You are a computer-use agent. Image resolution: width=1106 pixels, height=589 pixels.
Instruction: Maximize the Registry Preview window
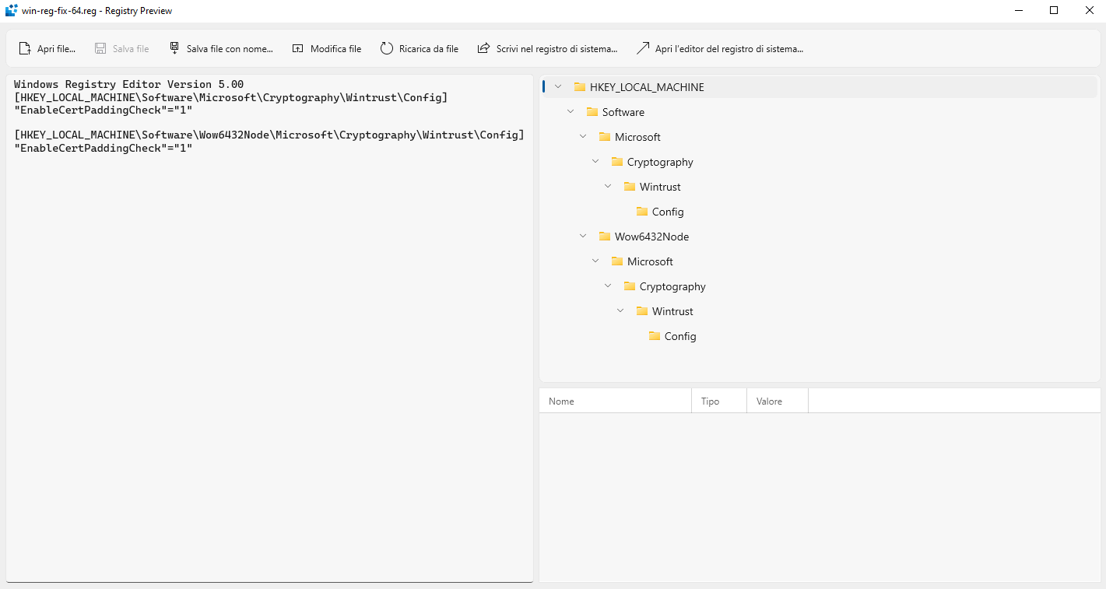click(1054, 11)
